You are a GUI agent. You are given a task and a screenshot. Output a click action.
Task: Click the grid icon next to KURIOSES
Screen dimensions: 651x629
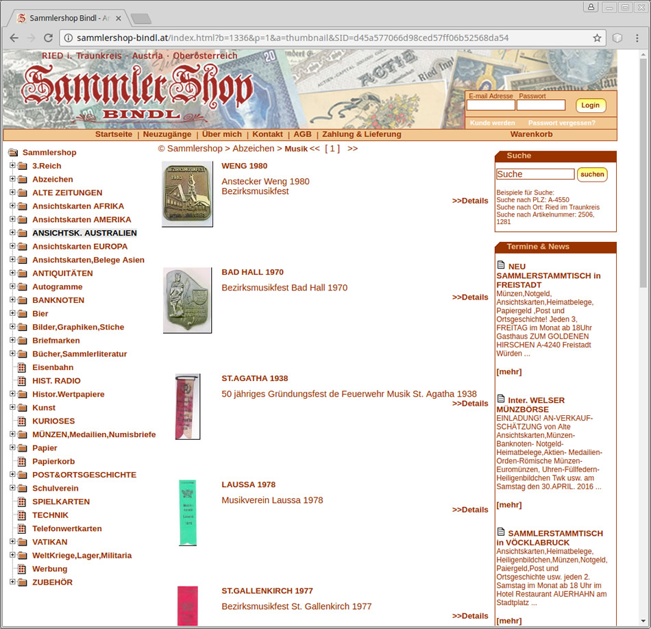tap(22, 421)
